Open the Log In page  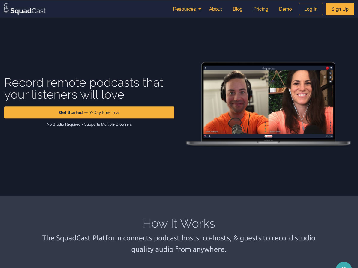(311, 9)
